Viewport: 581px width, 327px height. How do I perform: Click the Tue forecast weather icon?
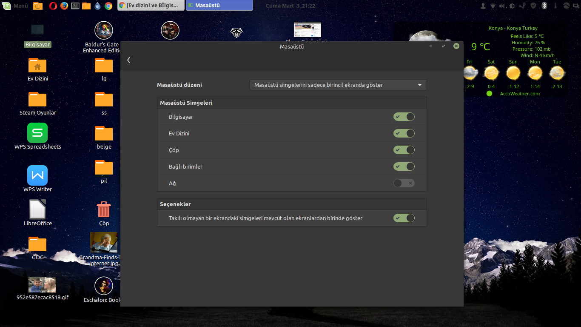click(557, 73)
